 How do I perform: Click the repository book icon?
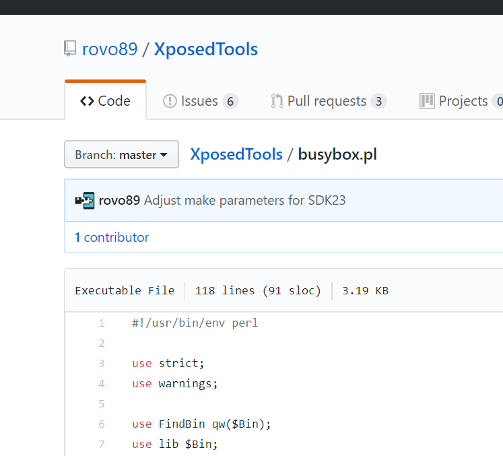click(70, 49)
